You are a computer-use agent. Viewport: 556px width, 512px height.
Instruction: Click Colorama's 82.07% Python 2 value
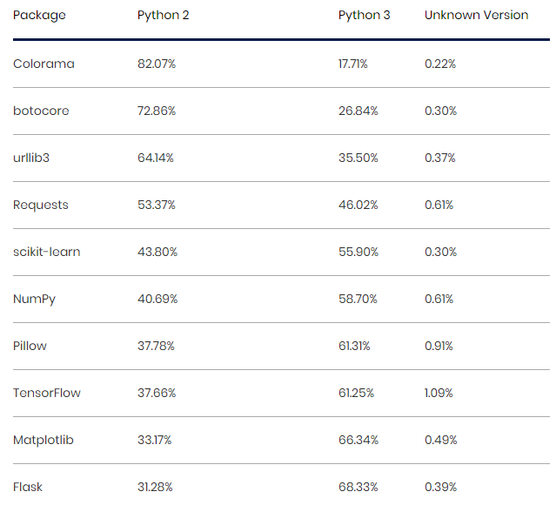(157, 64)
